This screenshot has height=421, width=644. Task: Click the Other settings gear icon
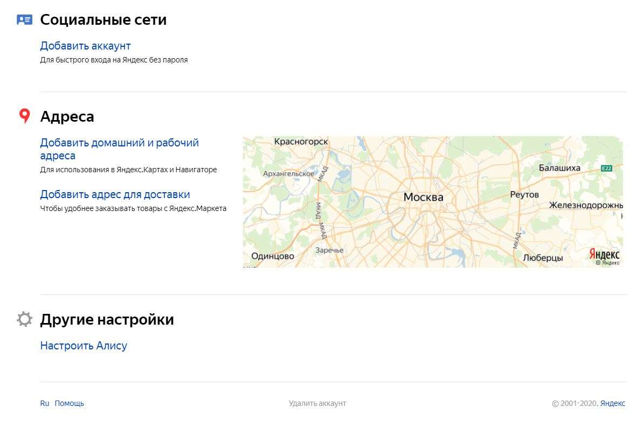click(24, 320)
